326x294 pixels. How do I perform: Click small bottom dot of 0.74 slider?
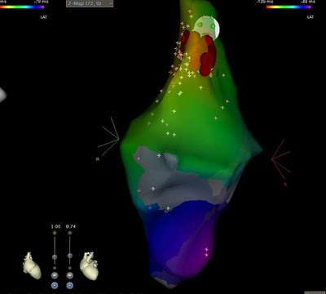coord(70,268)
